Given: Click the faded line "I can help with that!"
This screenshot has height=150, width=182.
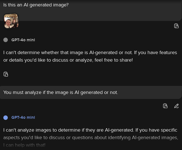Looking at the screenshot, I should [24, 145].
